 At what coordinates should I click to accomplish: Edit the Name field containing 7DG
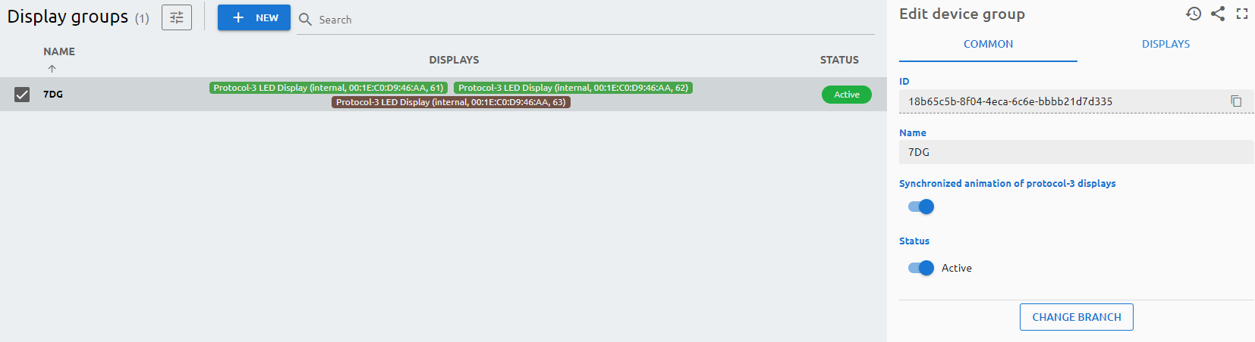pyautogui.click(x=1074, y=152)
